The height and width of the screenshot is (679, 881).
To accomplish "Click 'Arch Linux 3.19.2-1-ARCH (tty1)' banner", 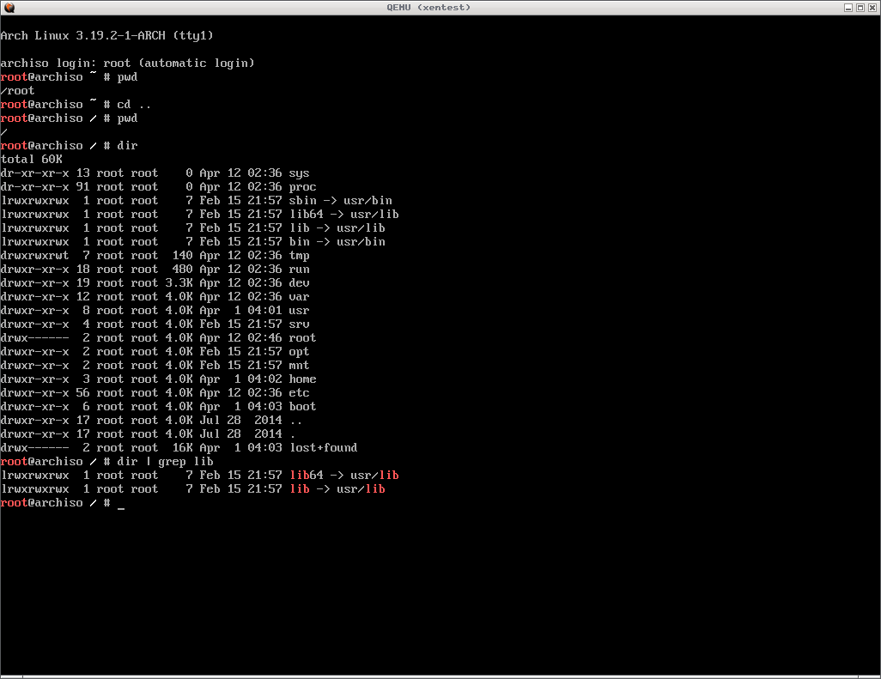I will click(x=106, y=36).
